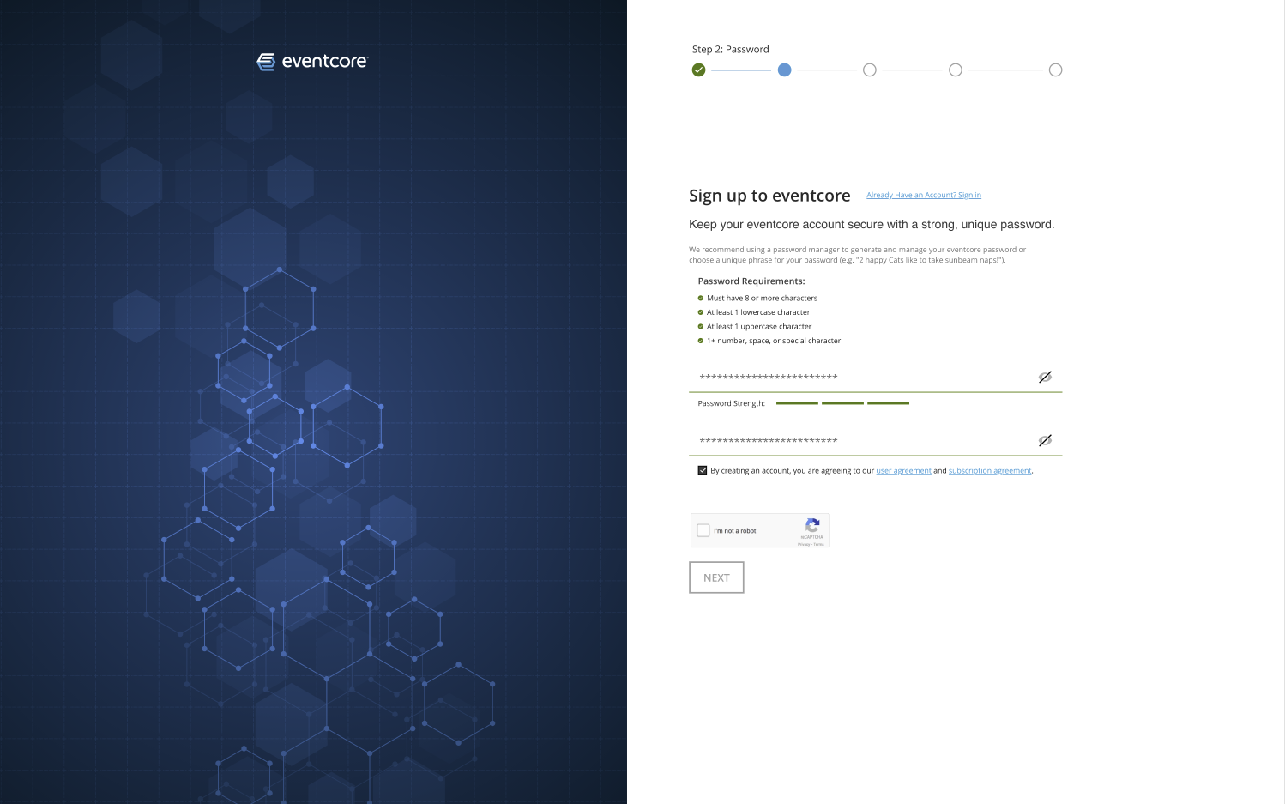Check the "I'm not a robot" box
Screen dimensions: 1285x804
click(x=703, y=531)
